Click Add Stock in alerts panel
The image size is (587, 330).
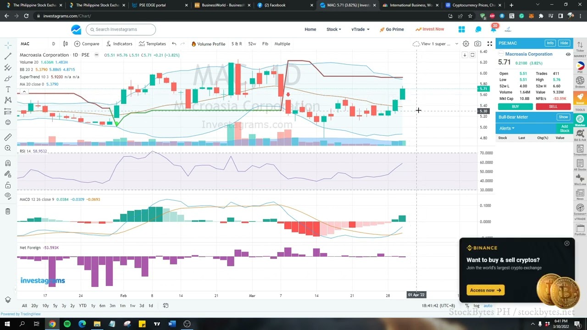point(565,128)
